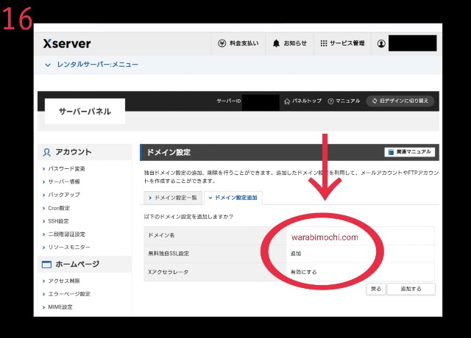Click the 有効にする value
The width and height of the screenshot is (471, 338).
[303, 273]
